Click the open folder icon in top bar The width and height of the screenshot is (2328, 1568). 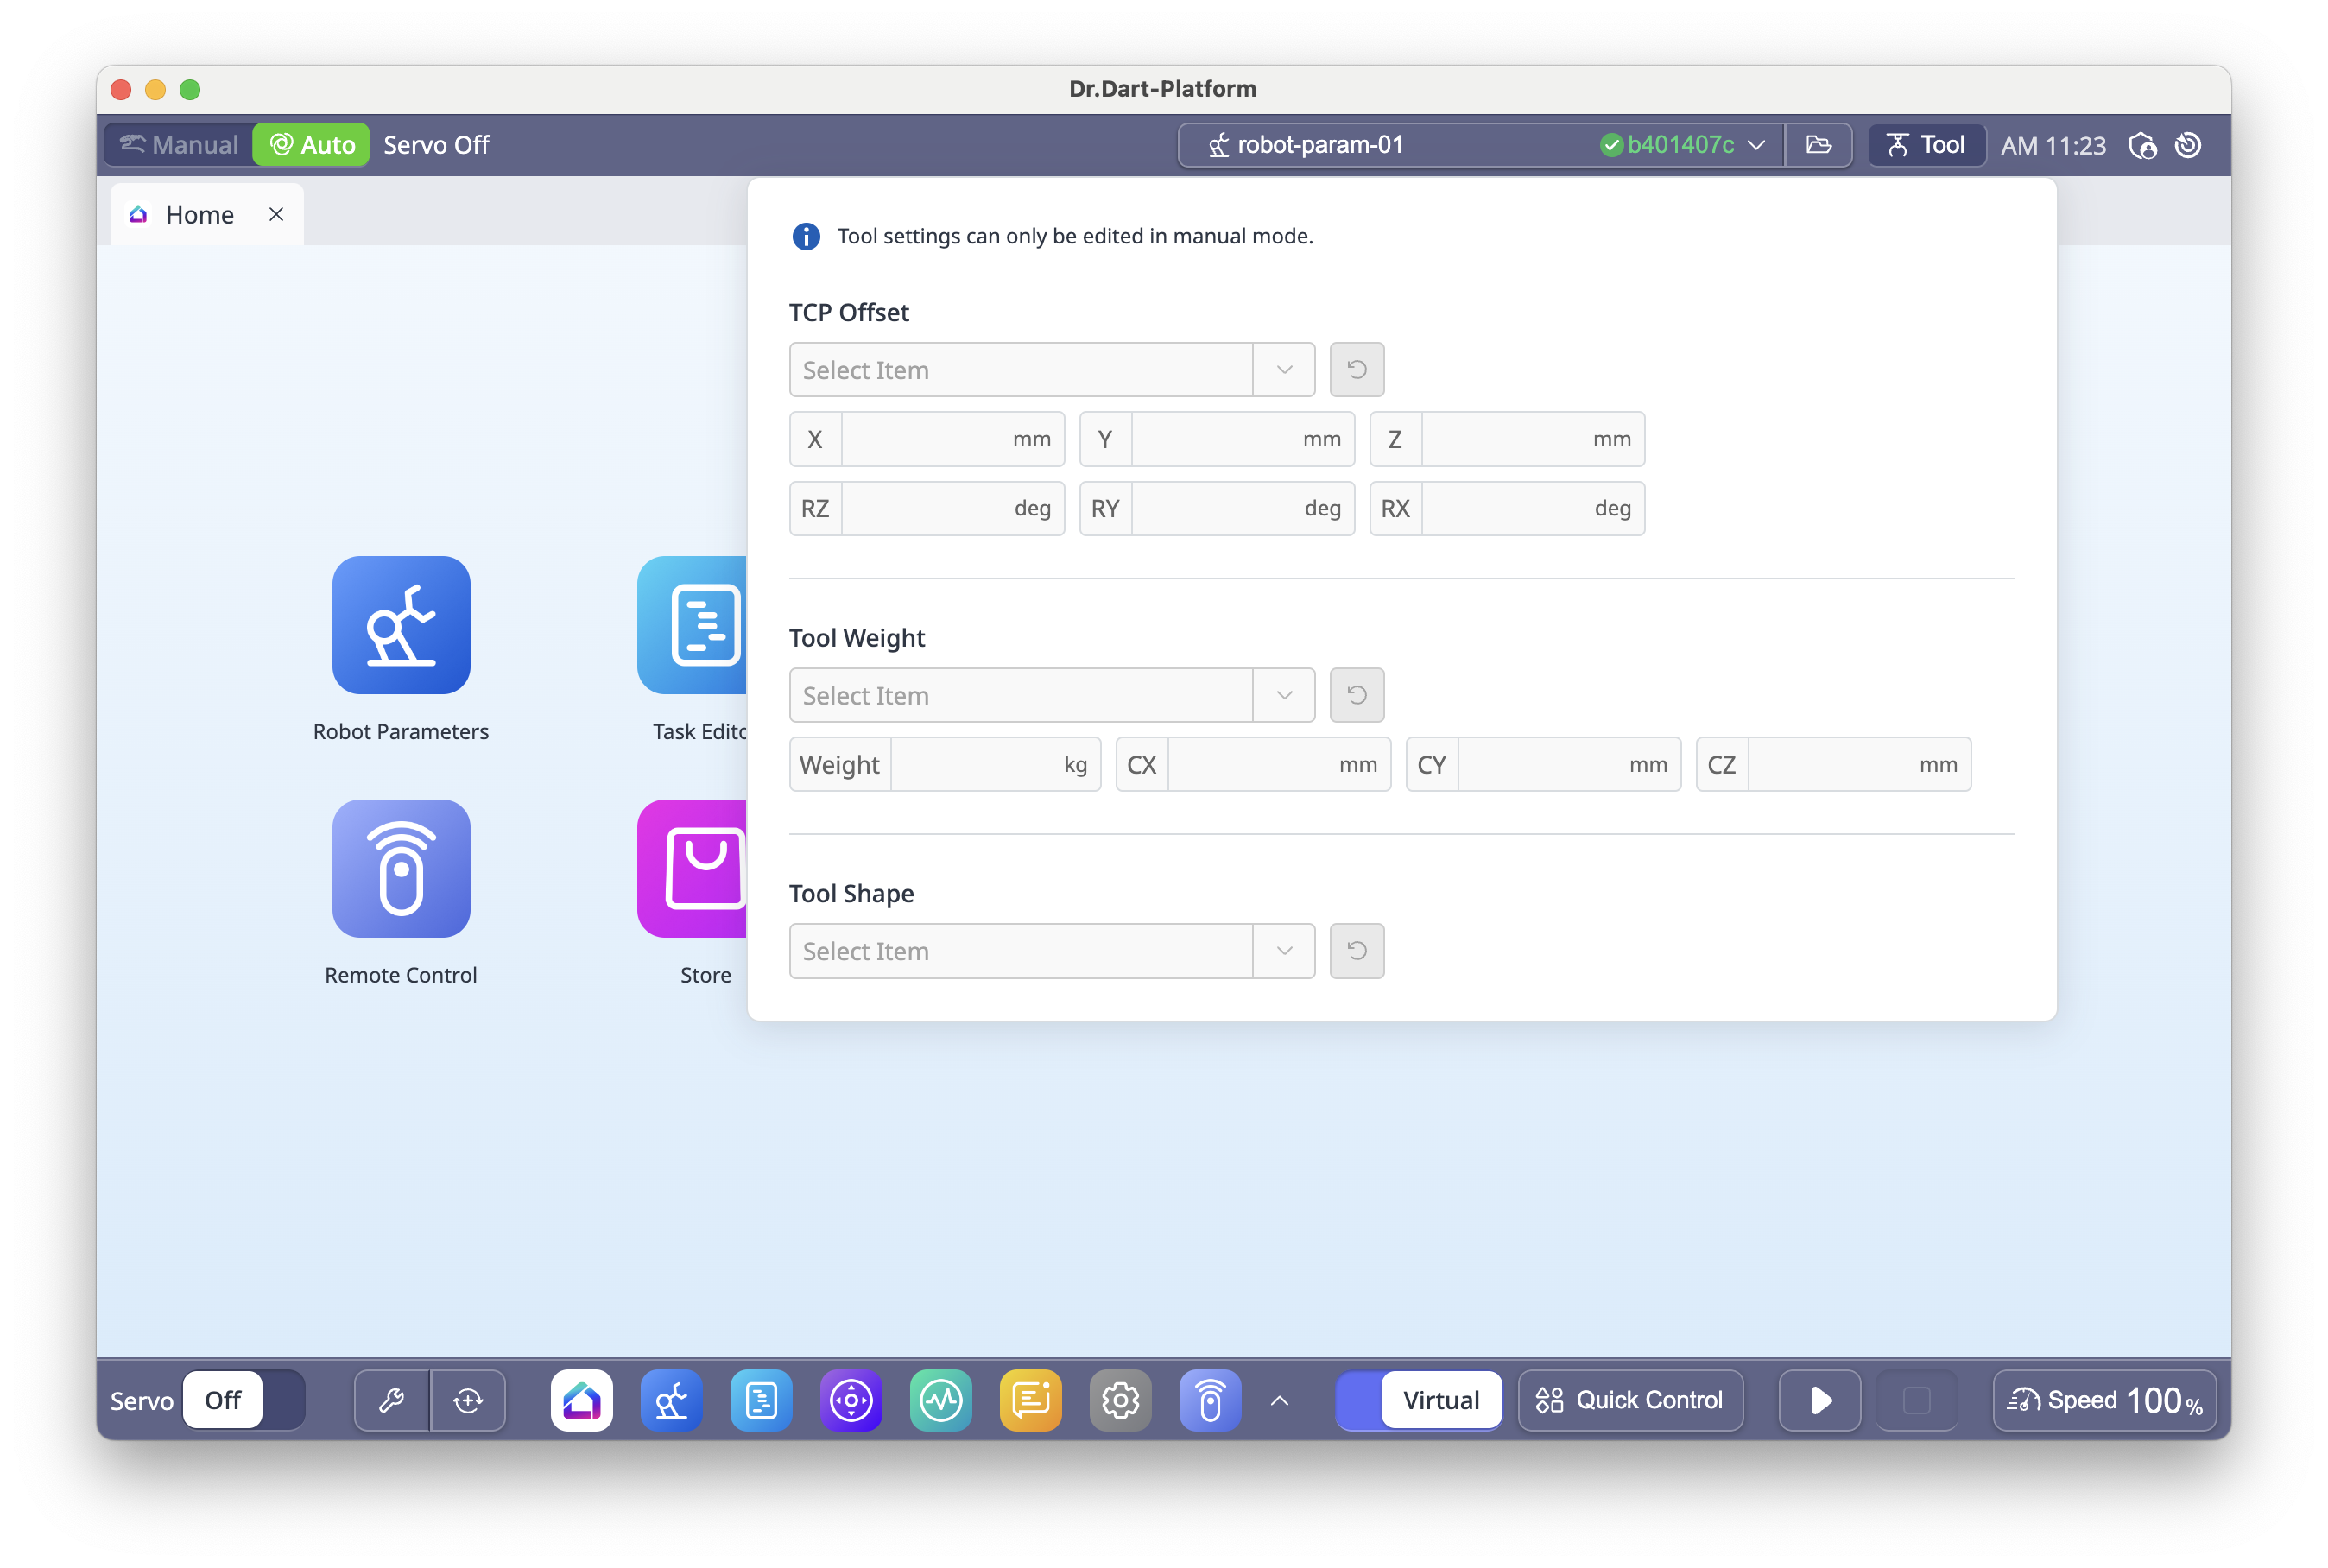coord(1819,145)
